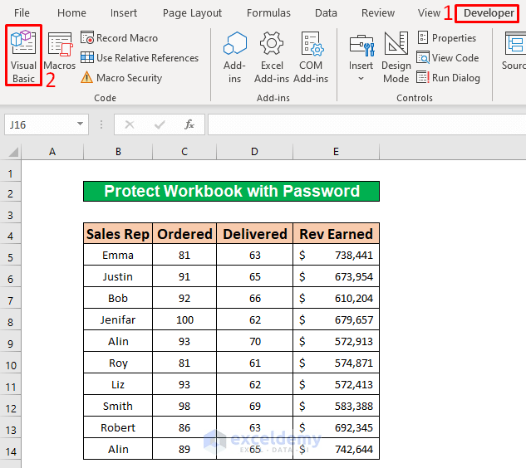The height and width of the screenshot is (468, 526).
Task: Open the Add-ins gallery
Action: [235, 57]
